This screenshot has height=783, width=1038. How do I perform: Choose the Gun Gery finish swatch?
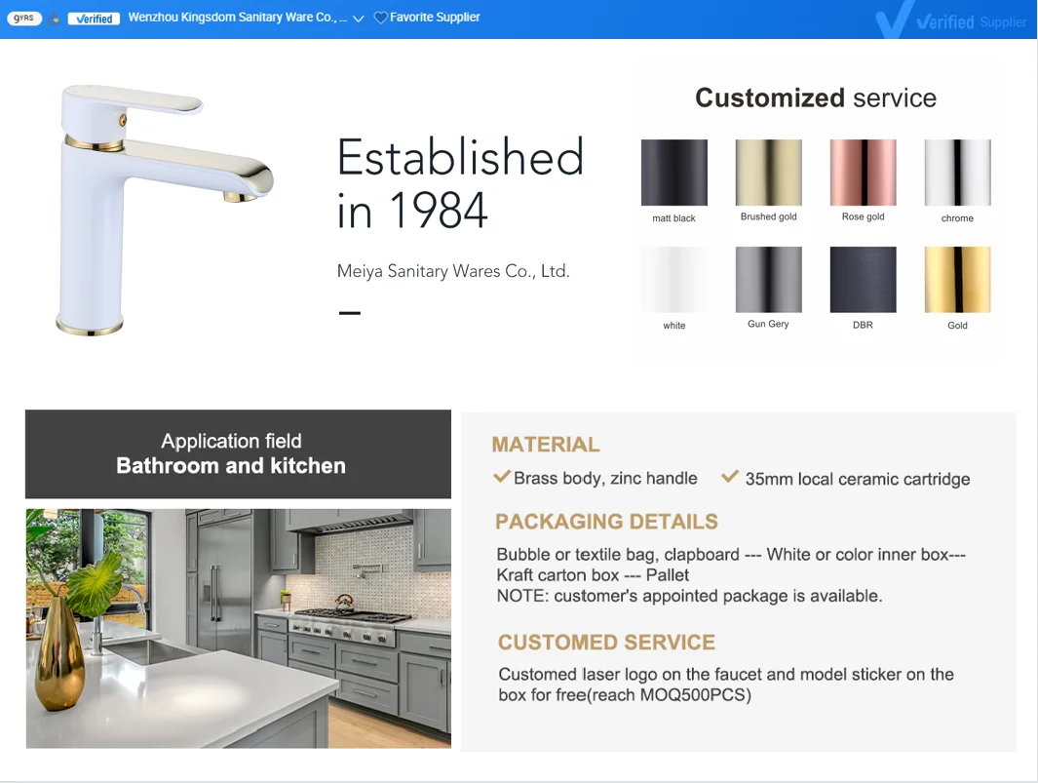(768, 280)
